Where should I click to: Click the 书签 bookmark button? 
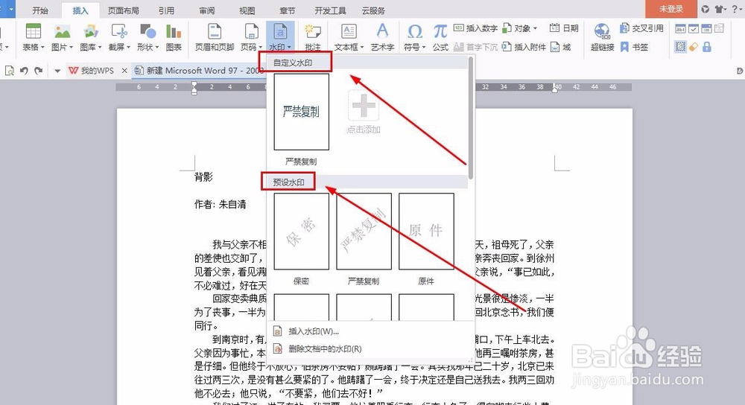pos(634,46)
